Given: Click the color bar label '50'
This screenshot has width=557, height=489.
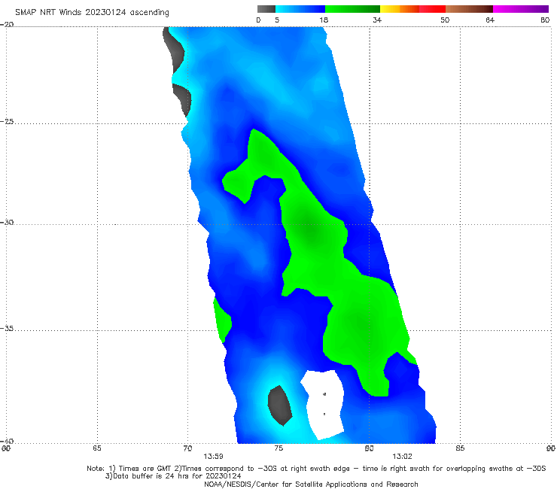Looking at the screenshot, I should click(445, 20).
